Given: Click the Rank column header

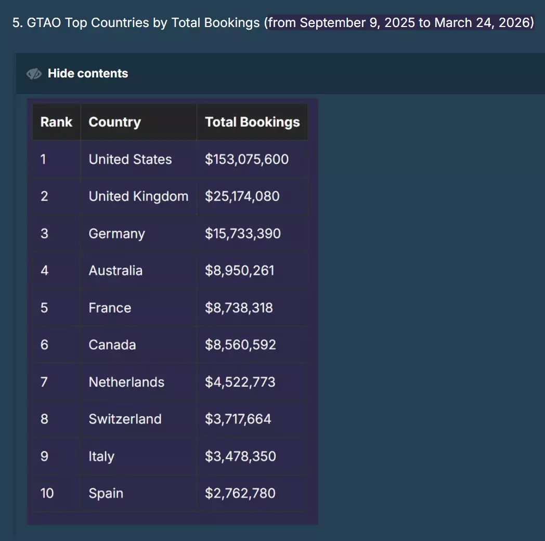Looking at the screenshot, I should pos(56,122).
